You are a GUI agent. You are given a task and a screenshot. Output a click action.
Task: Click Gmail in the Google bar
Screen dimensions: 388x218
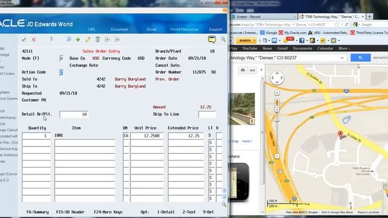click(x=283, y=48)
